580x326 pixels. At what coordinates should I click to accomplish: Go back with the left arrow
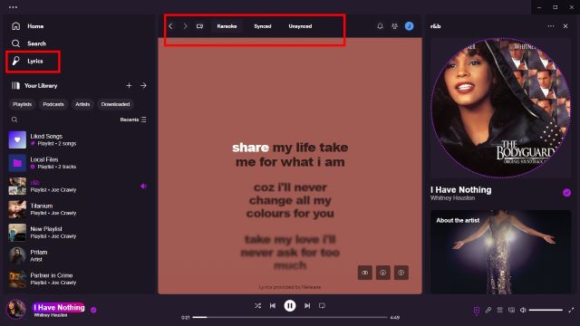click(x=170, y=26)
